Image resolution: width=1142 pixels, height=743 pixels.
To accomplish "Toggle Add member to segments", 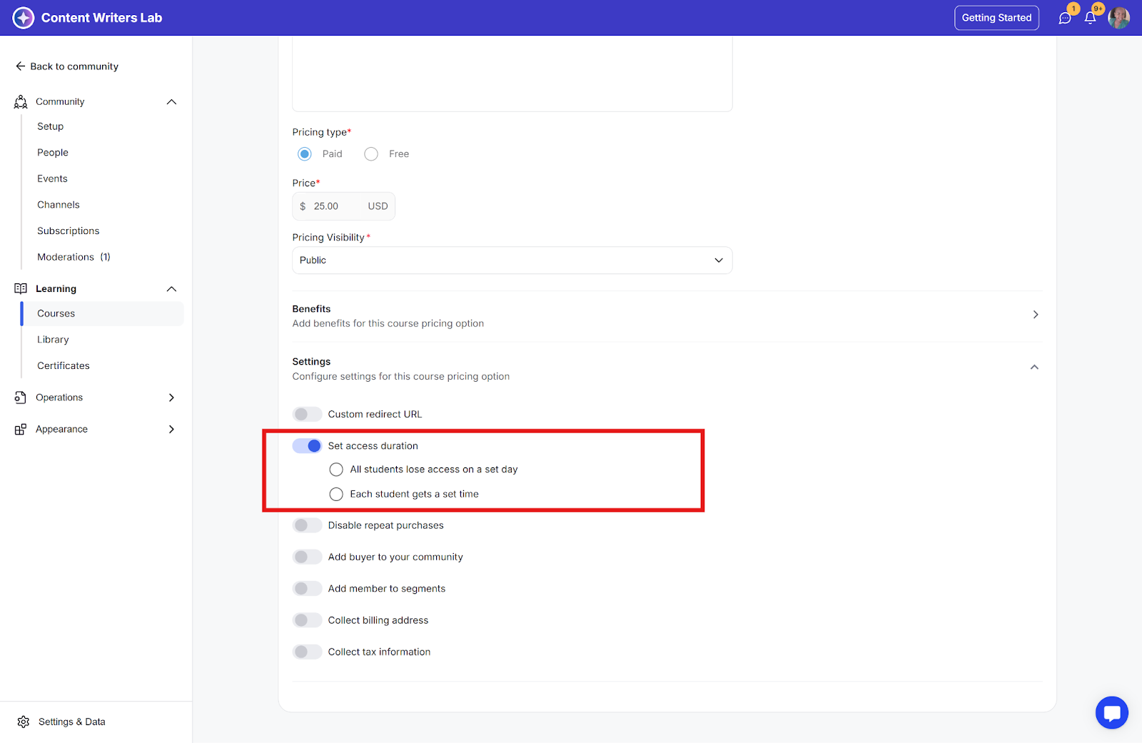I will click(x=307, y=589).
